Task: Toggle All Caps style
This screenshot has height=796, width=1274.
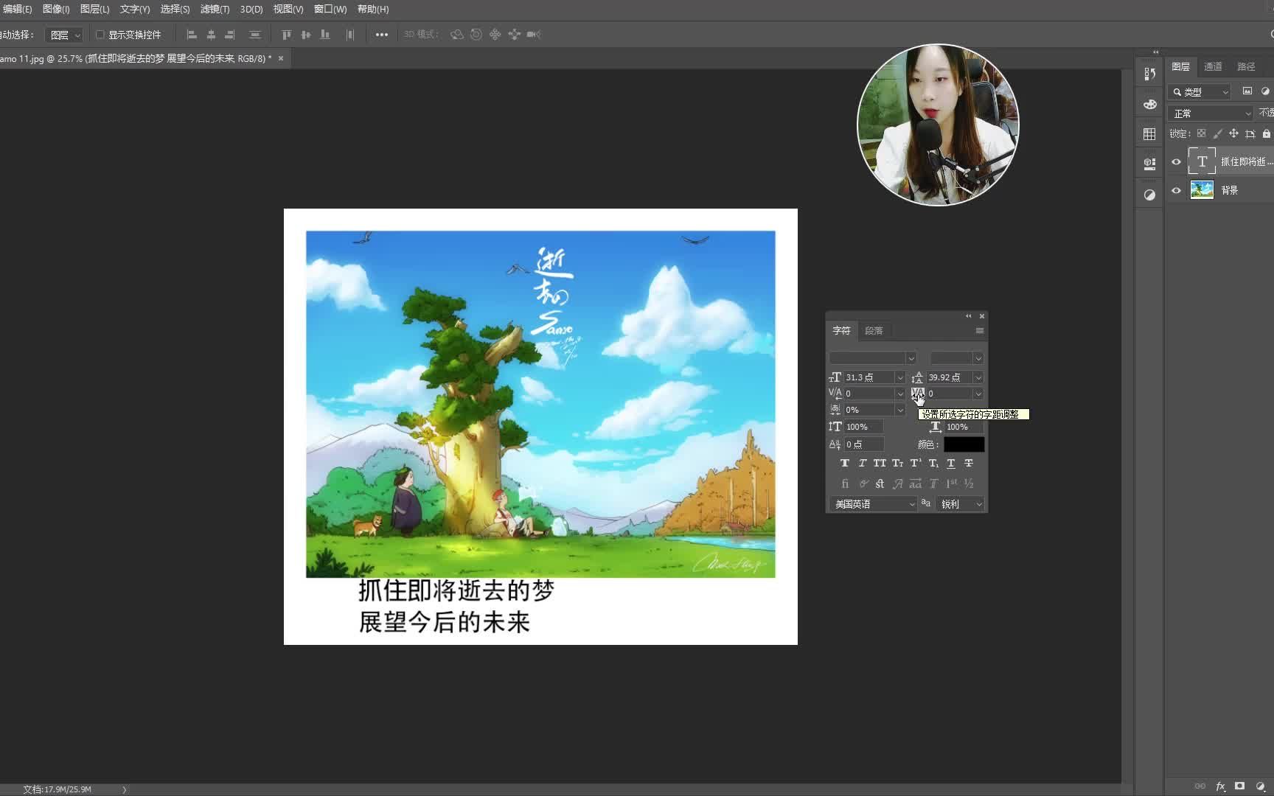Action: [x=880, y=463]
